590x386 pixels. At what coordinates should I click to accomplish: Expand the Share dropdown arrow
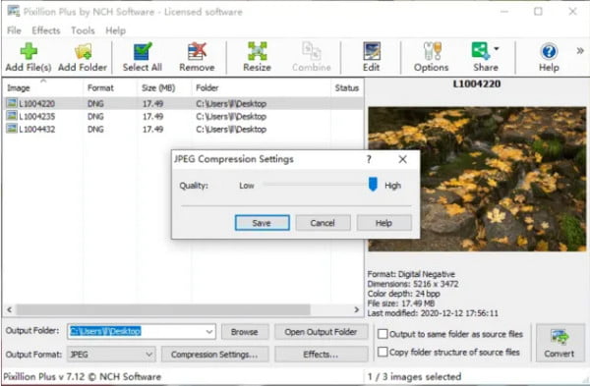click(497, 48)
